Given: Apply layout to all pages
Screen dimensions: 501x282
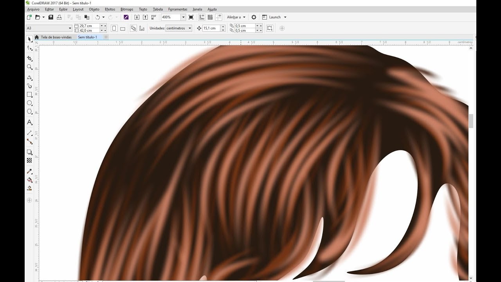Looking at the screenshot, I should coord(133,28).
